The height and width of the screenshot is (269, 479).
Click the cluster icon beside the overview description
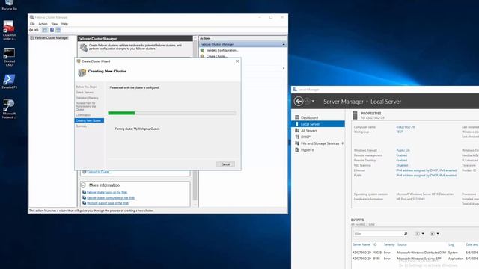coord(84,47)
